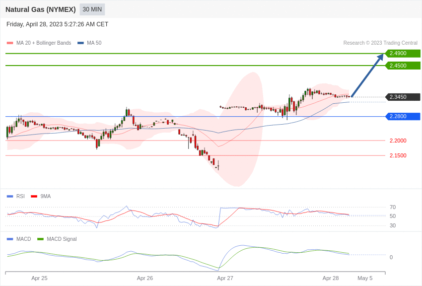Viewport: 422px width, 286px height.
Task: Click the red 2.2000 support level label
Action: tap(398, 141)
